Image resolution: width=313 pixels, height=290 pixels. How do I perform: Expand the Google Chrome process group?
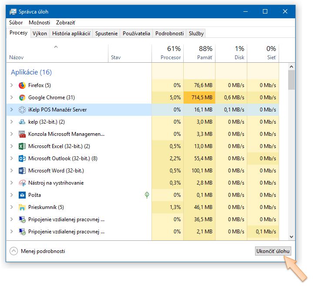click(x=12, y=98)
